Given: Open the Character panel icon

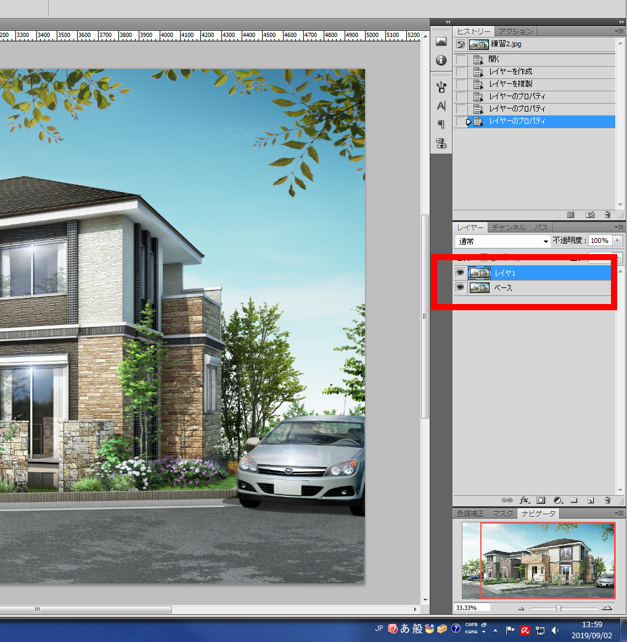Looking at the screenshot, I should coord(441,105).
